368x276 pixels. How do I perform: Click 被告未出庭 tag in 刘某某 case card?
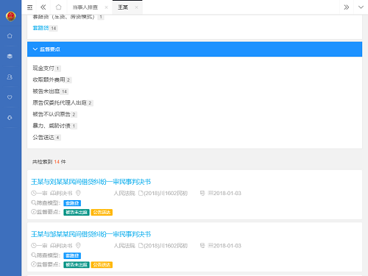77,212
